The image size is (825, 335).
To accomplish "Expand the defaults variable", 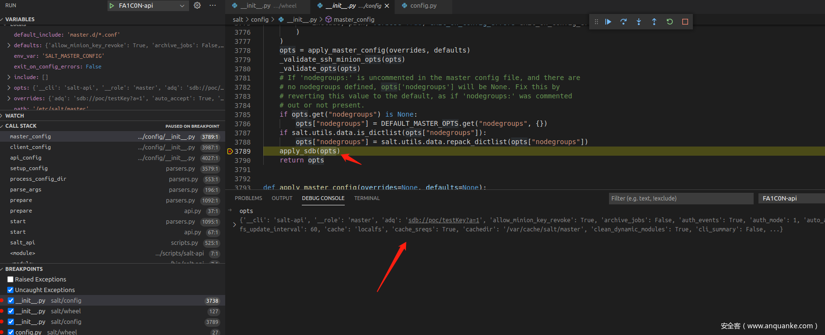I will click(x=9, y=45).
